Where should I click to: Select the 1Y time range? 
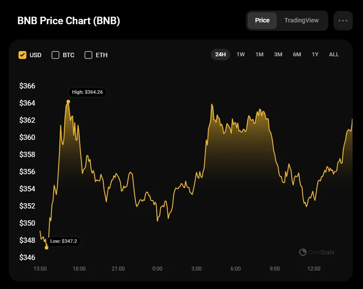click(315, 55)
